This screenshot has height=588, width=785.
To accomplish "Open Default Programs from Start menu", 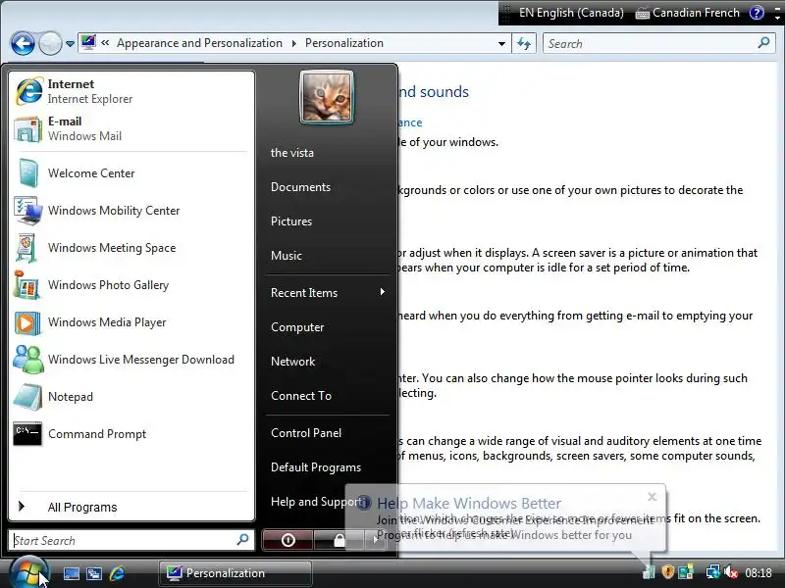I will tap(315, 467).
